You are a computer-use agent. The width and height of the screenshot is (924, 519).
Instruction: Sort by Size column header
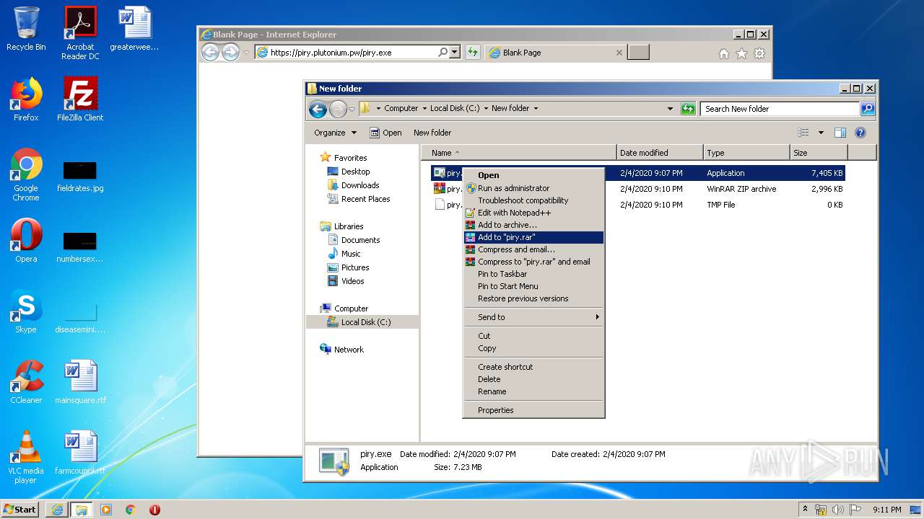tap(819, 153)
